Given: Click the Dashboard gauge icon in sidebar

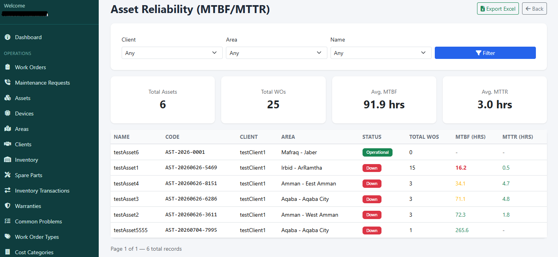Looking at the screenshot, I should [7, 37].
